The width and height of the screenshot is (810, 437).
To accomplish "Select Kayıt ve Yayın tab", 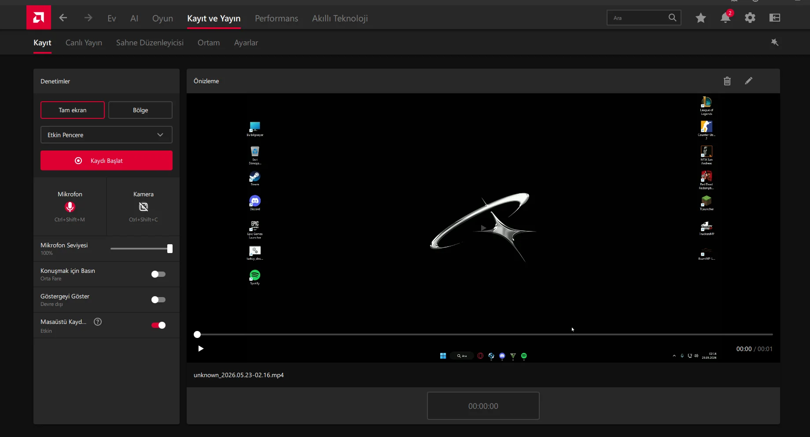I will [x=214, y=18].
